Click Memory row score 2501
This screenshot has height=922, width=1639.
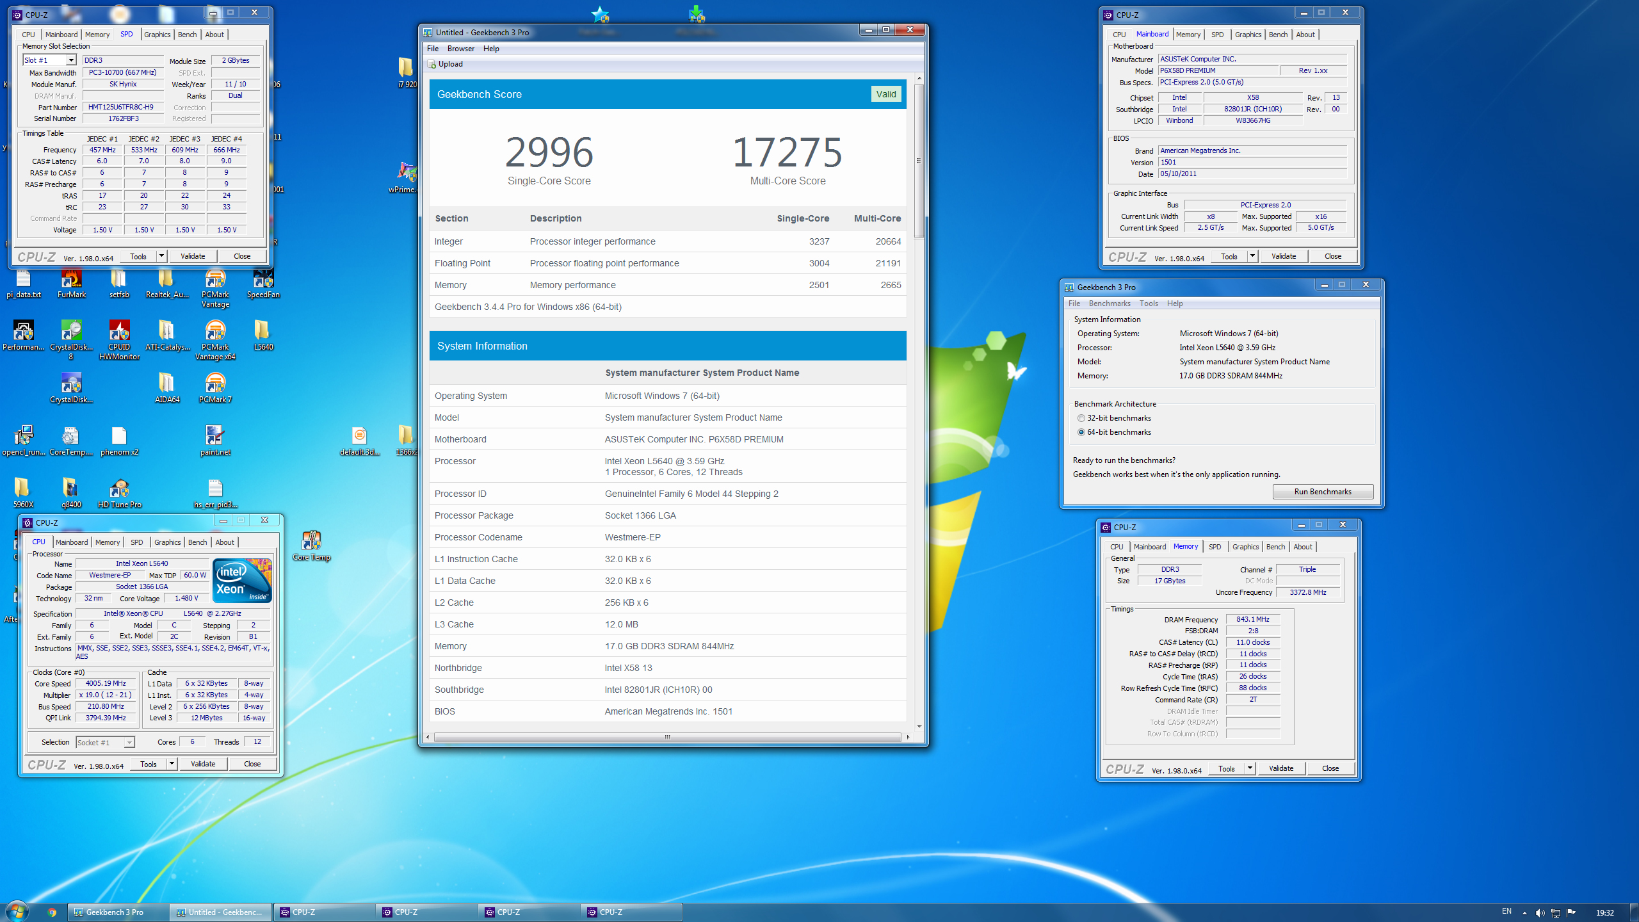point(819,285)
